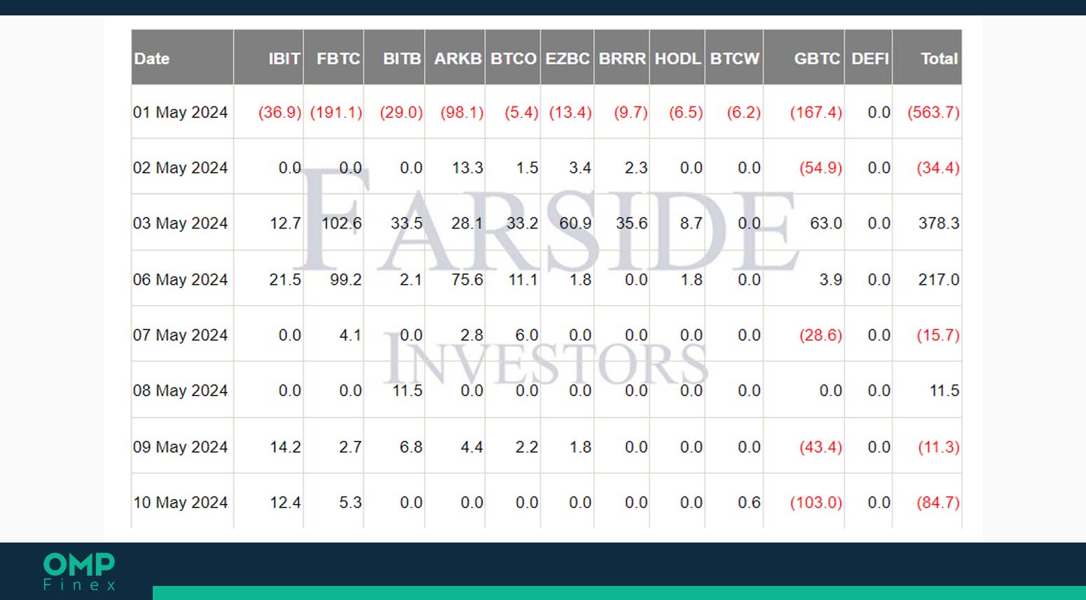
Task: Select the 10 May 2024 date cell
Action: coord(181,503)
